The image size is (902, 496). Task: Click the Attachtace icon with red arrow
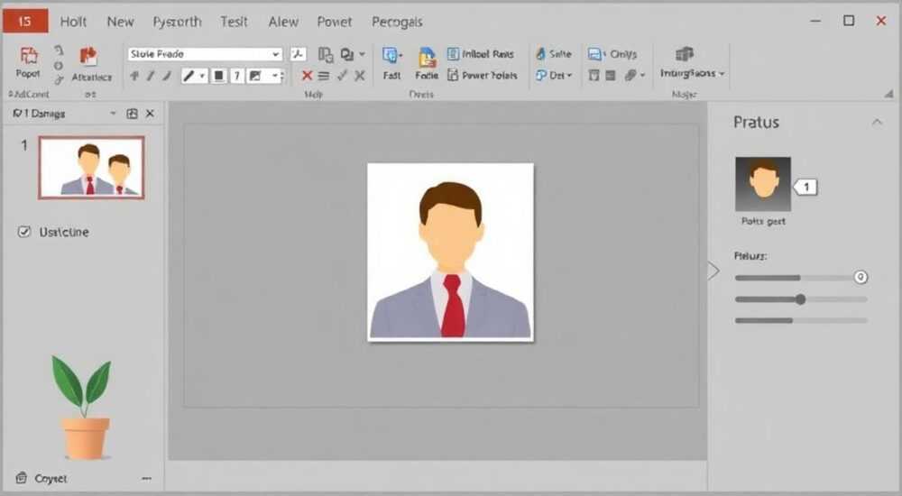88,57
